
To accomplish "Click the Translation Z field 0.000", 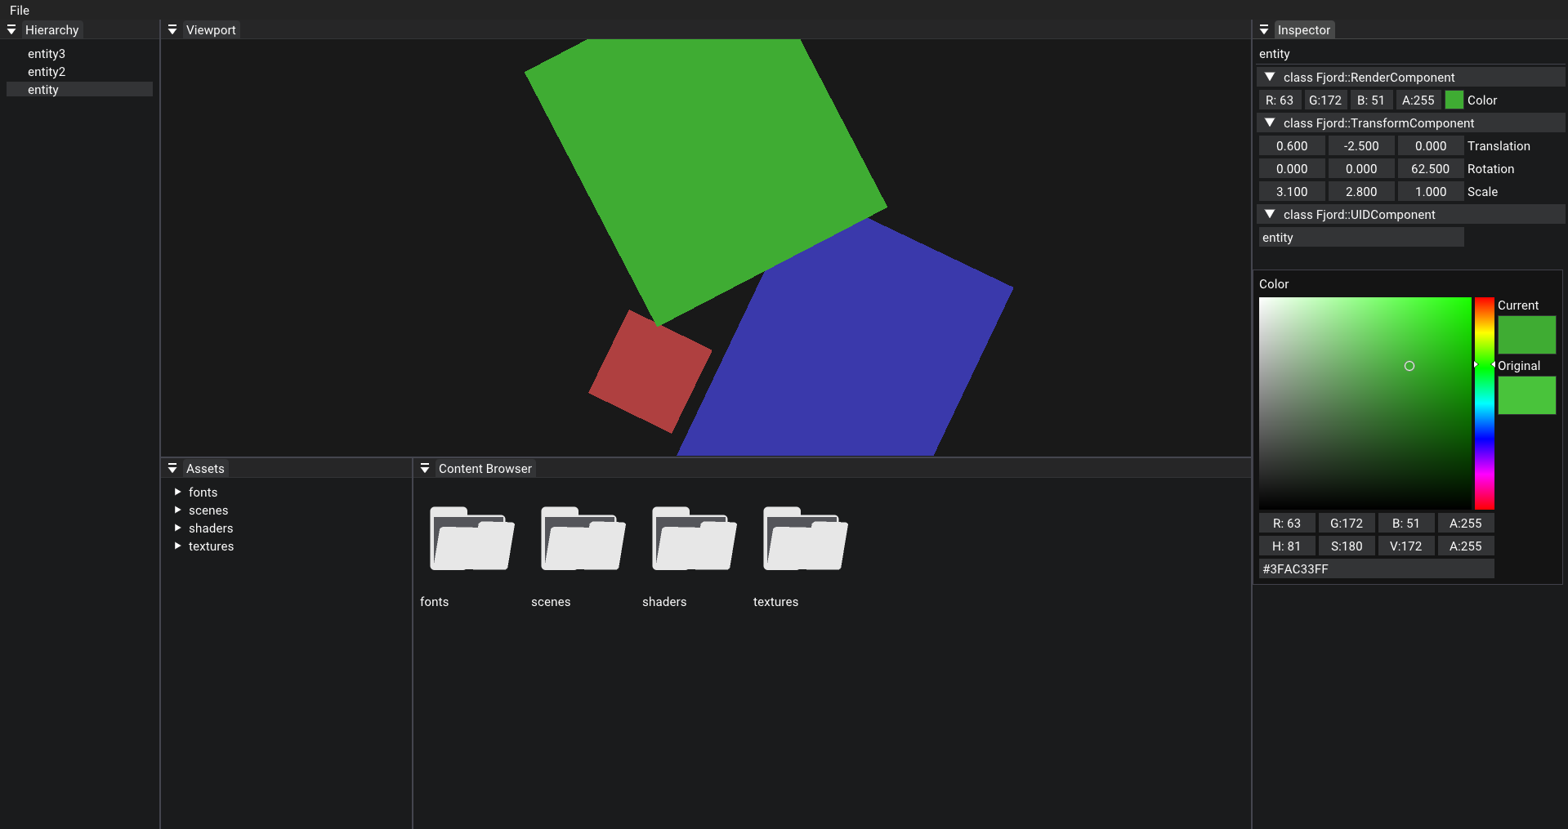I will [x=1431, y=146].
